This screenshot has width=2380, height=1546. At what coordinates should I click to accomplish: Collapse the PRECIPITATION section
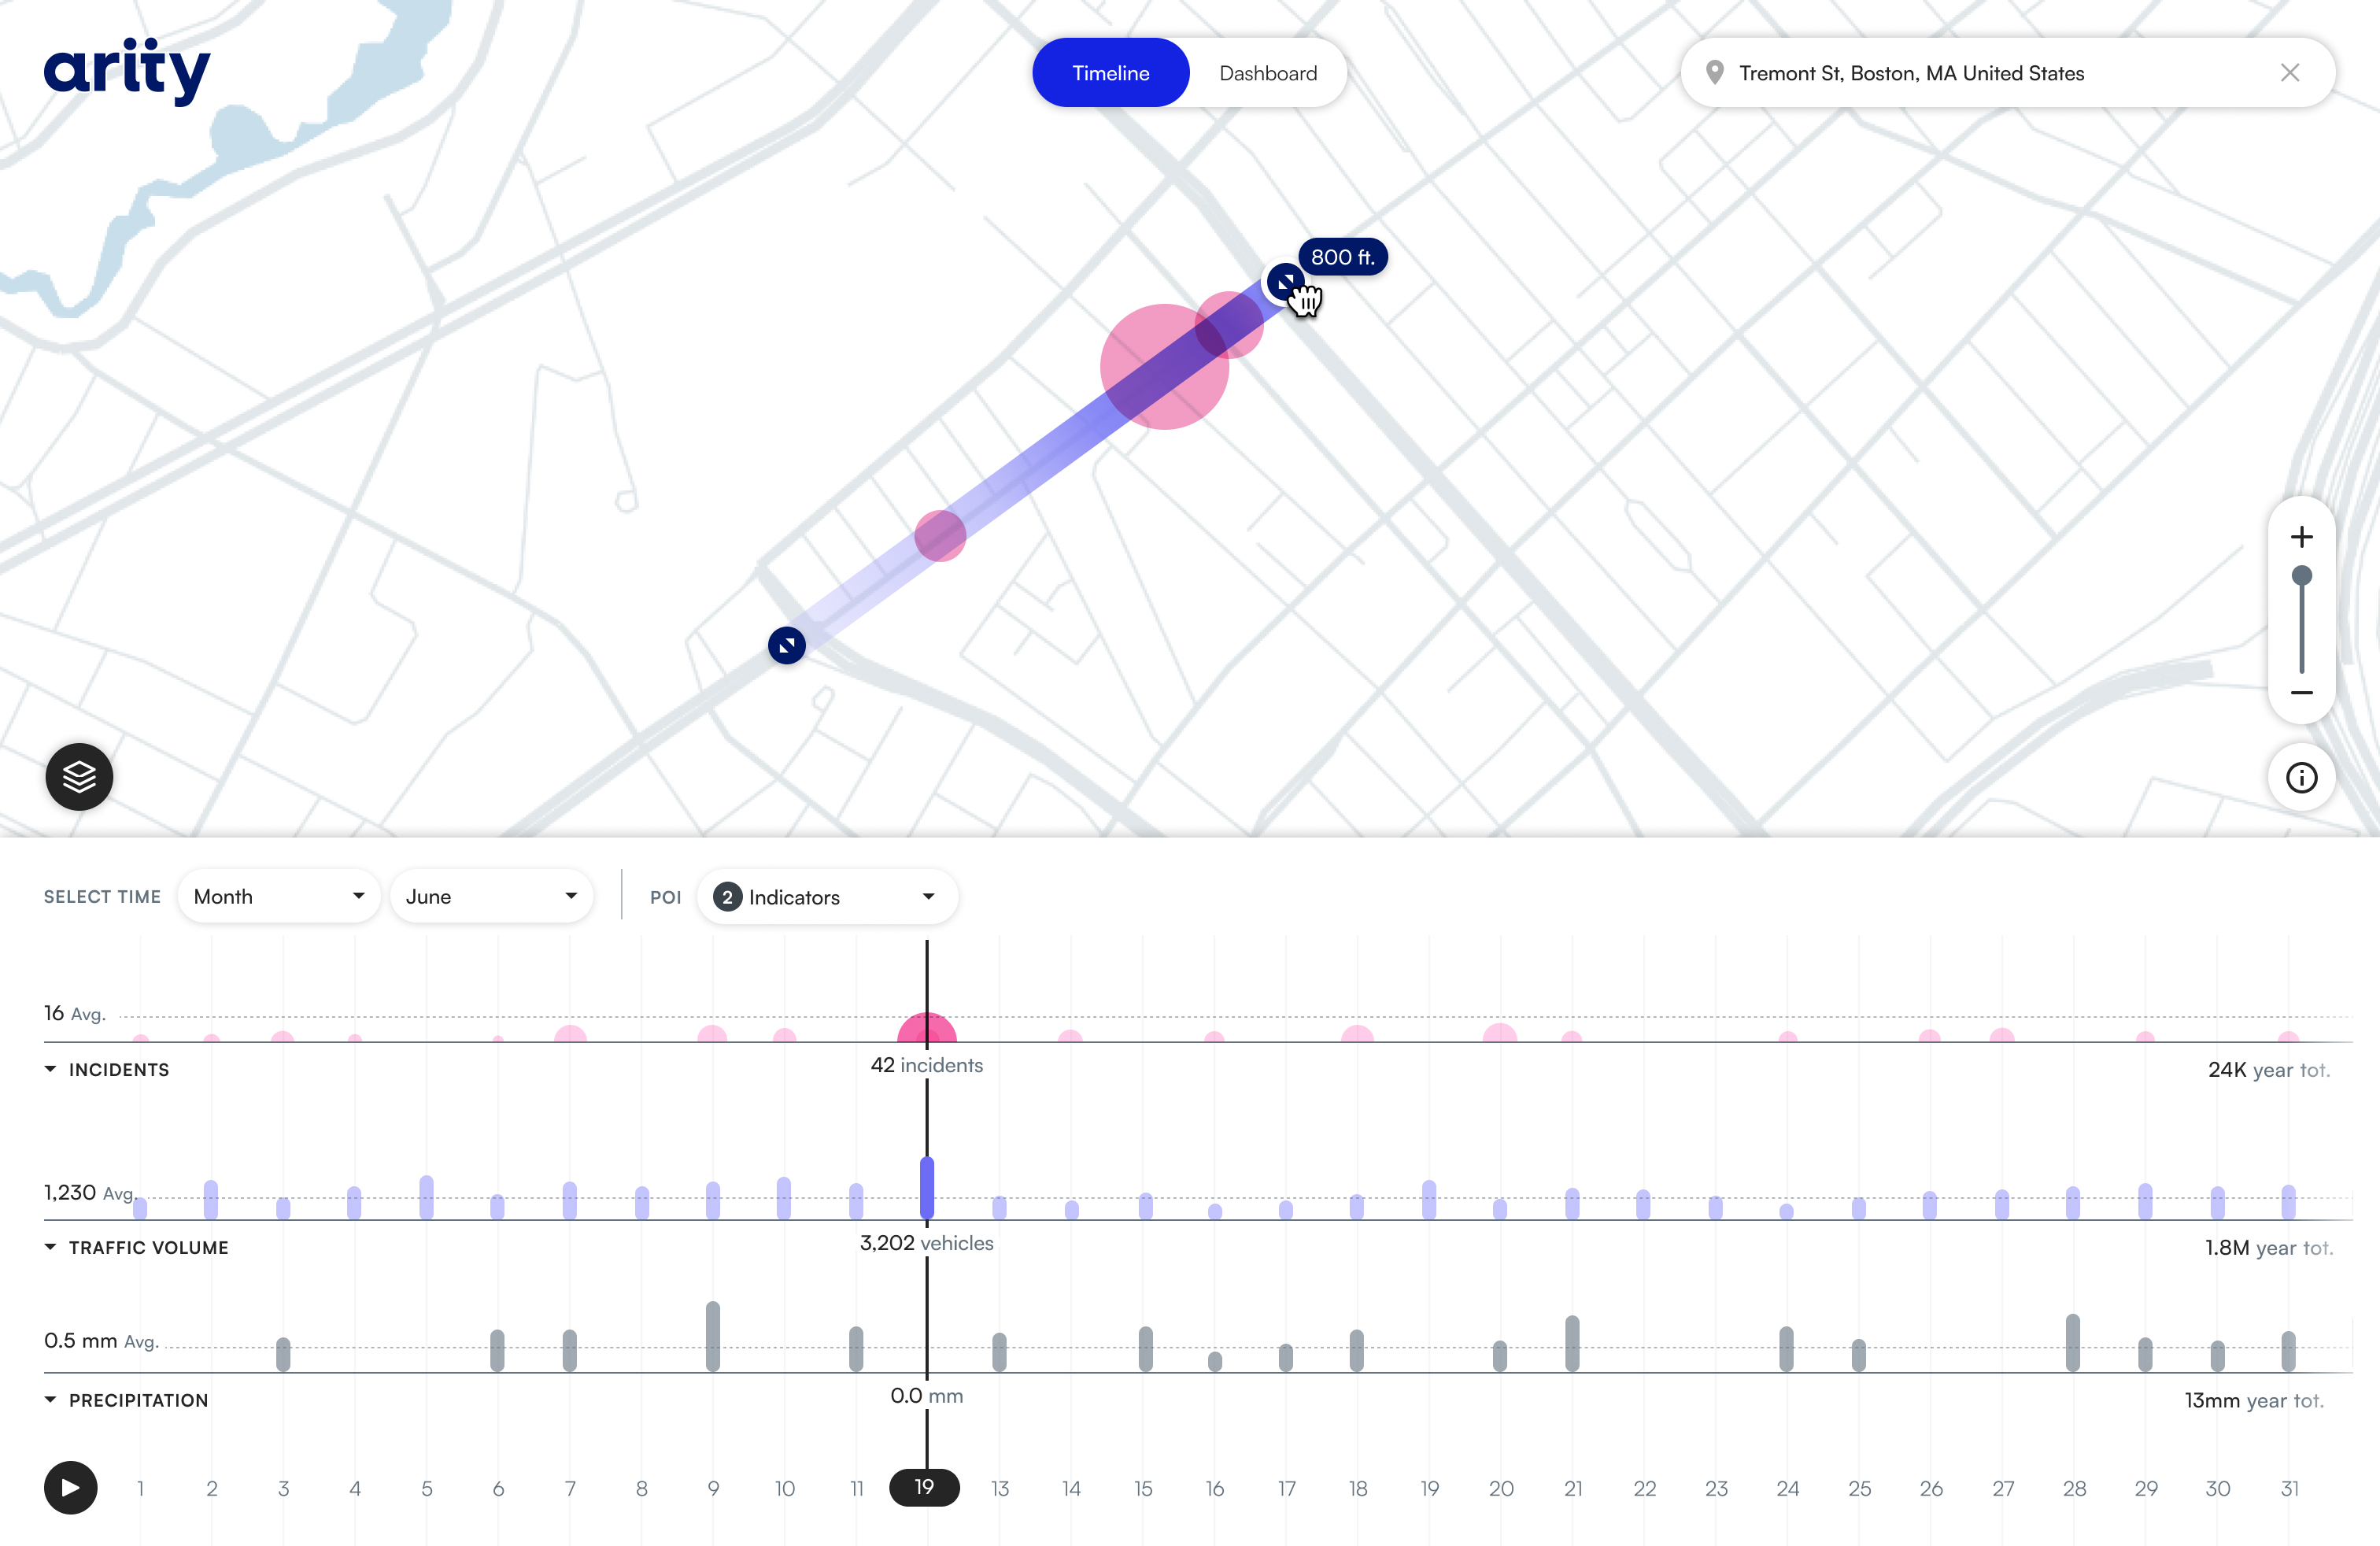[x=50, y=1400]
